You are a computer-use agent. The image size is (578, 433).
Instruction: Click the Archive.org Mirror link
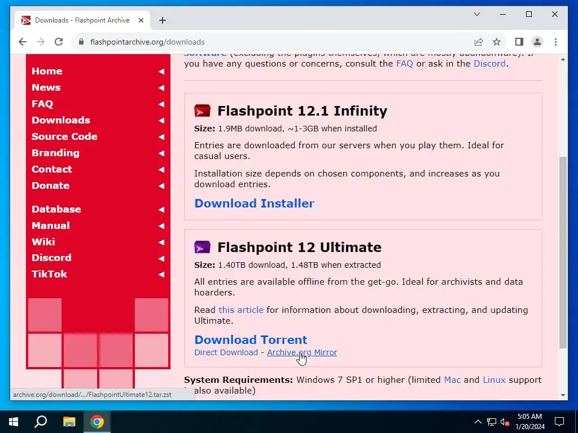click(x=302, y=352)
